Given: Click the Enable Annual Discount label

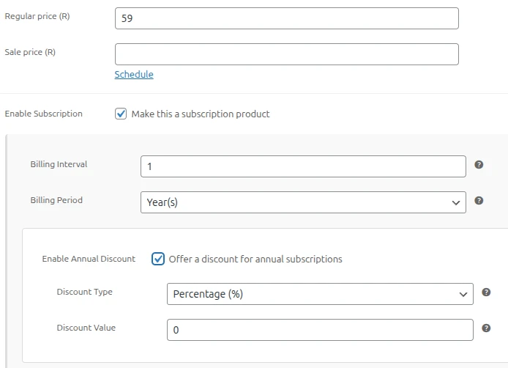Looking at the screenshot, I should coord(89,259).
